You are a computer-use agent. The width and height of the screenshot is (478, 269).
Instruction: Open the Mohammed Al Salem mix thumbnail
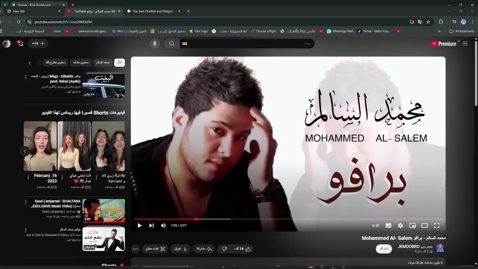103,239
